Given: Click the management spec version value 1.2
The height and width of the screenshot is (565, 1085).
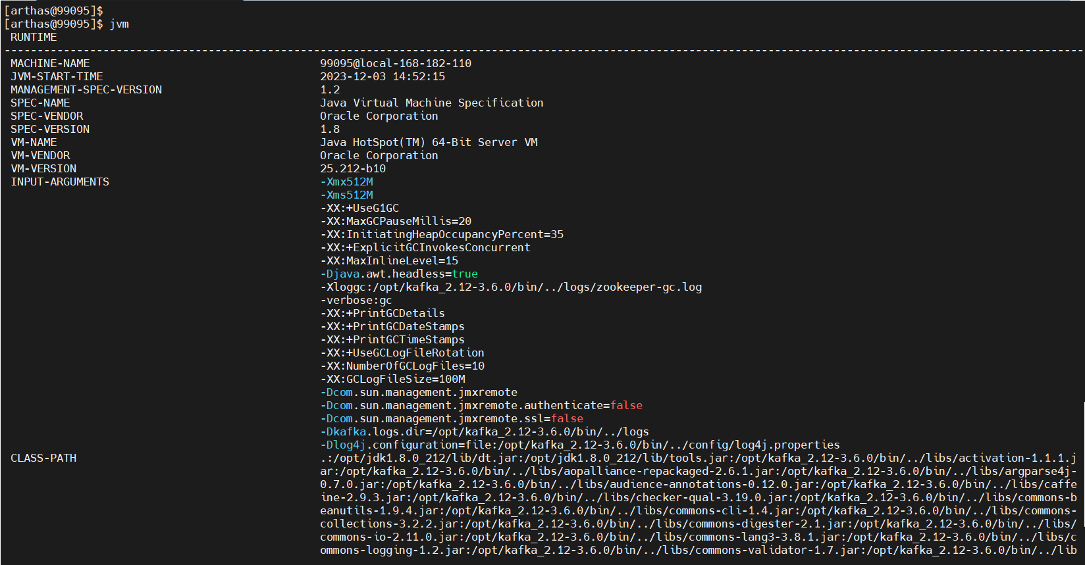Looking at the screenshot, I should pyautogui.click(x=330, y=90).
